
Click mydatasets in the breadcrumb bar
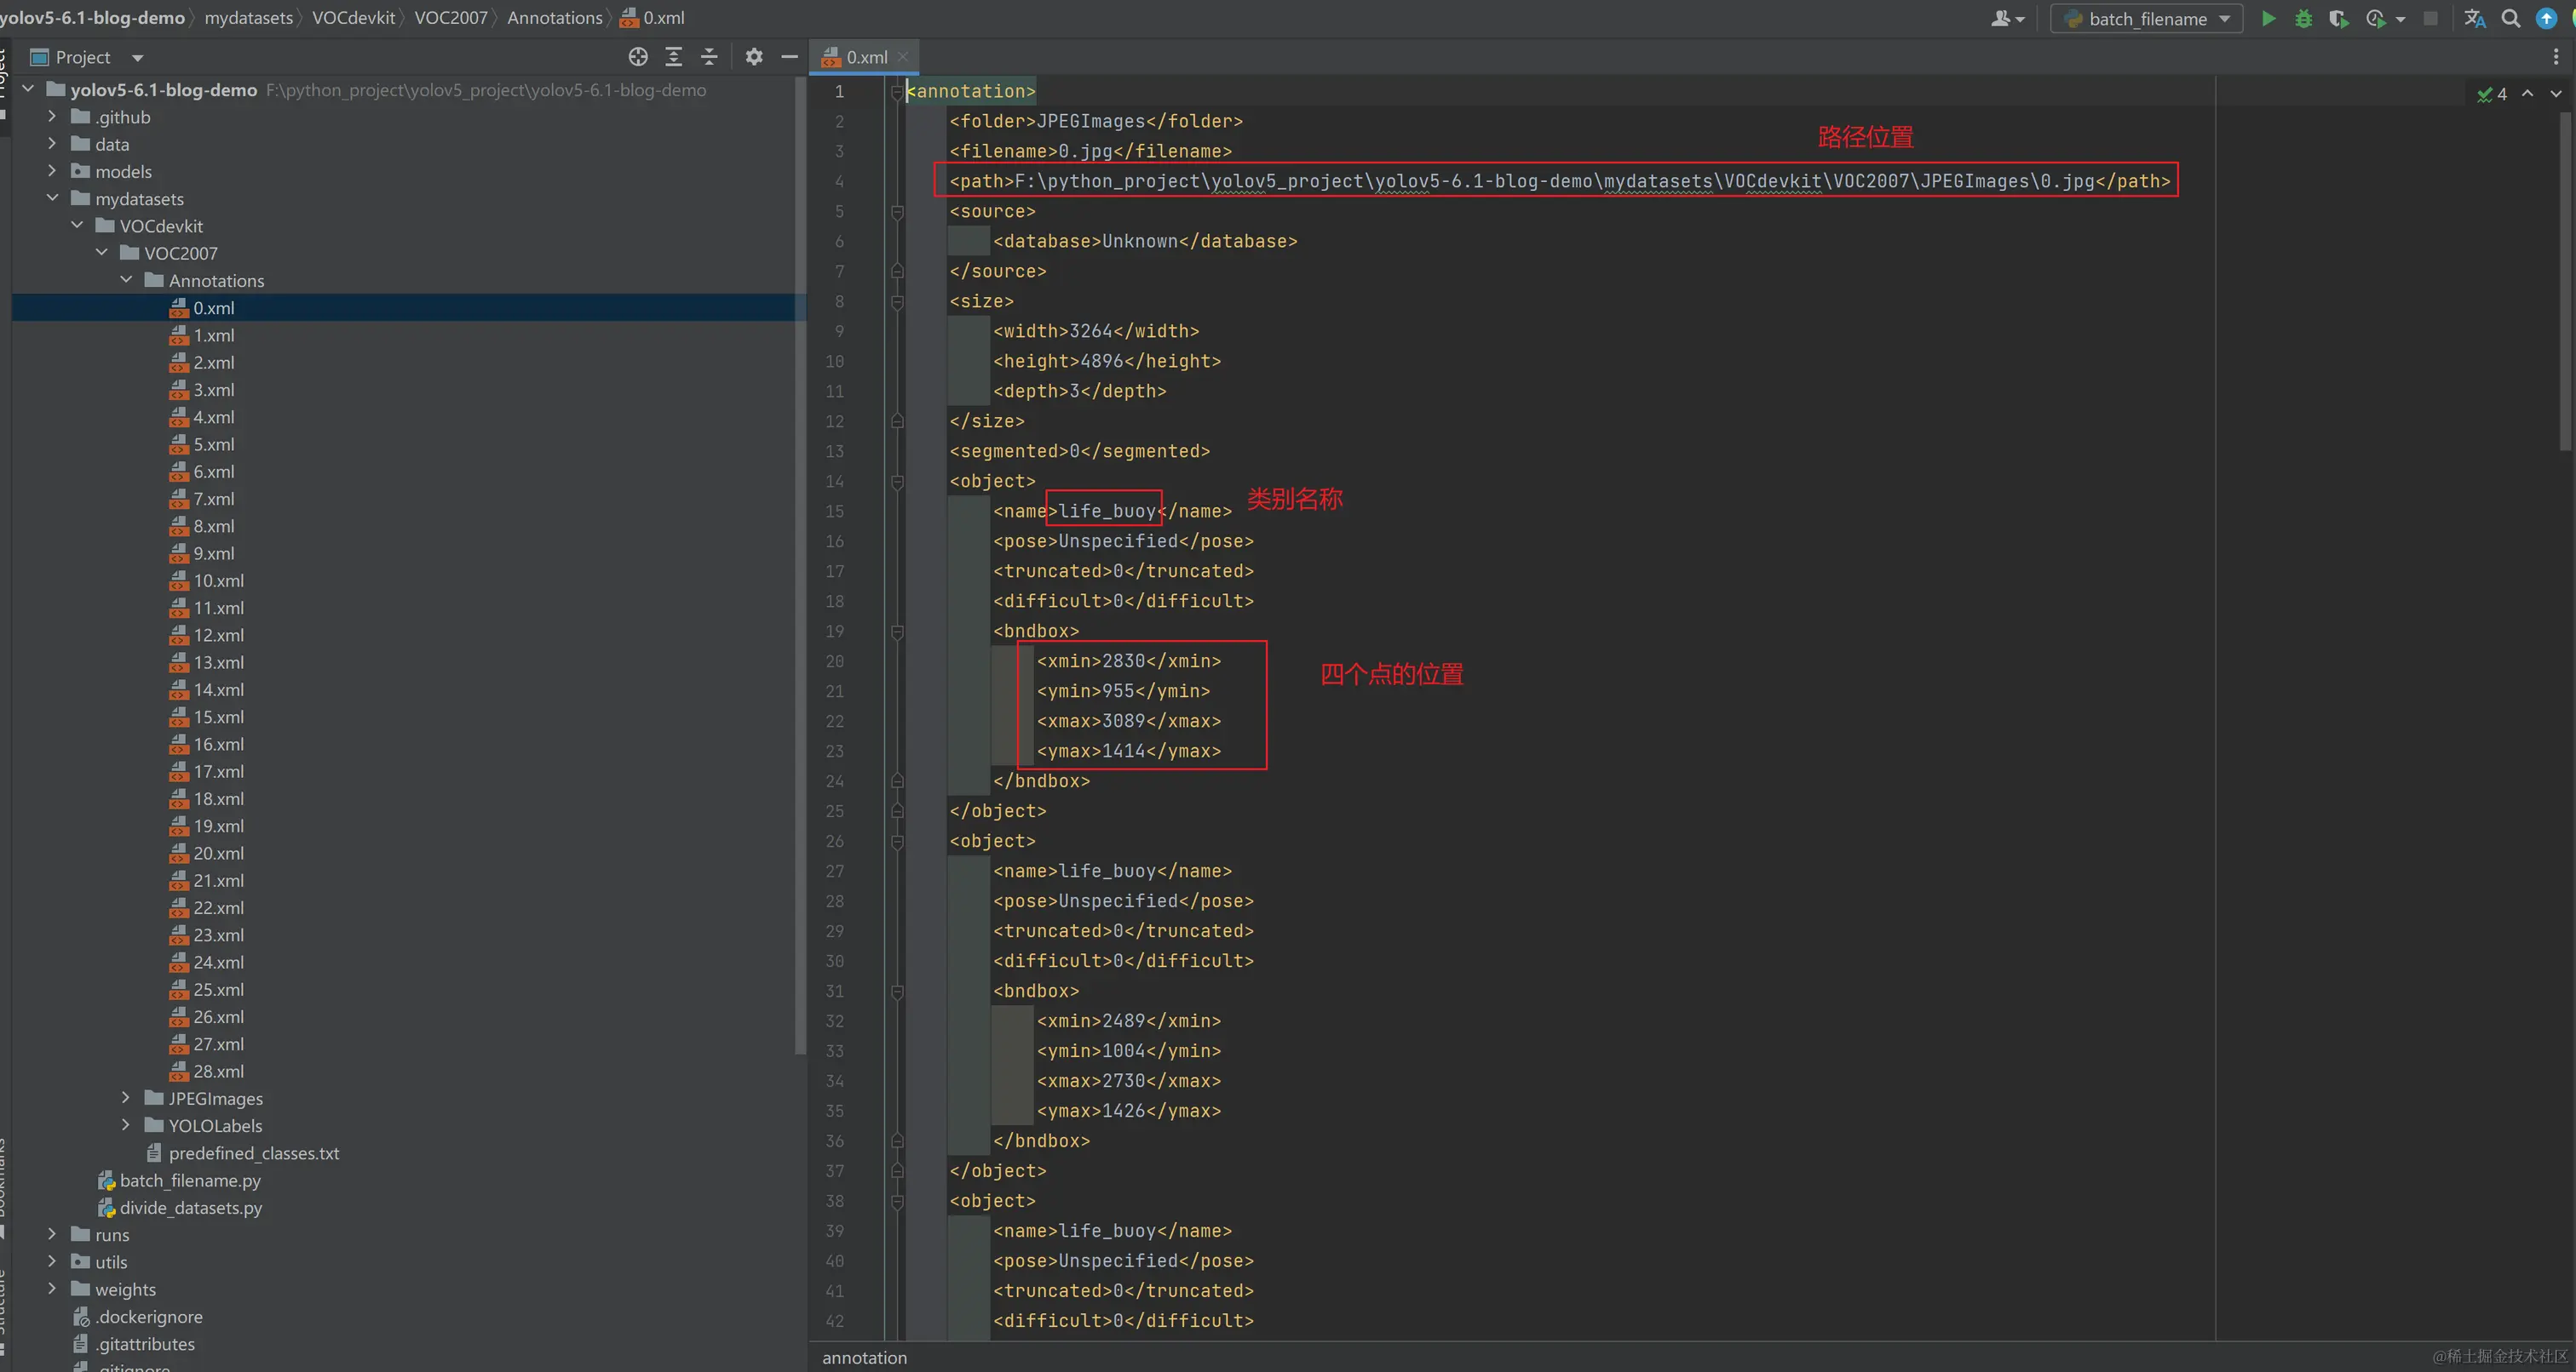(x=249, y=18)
